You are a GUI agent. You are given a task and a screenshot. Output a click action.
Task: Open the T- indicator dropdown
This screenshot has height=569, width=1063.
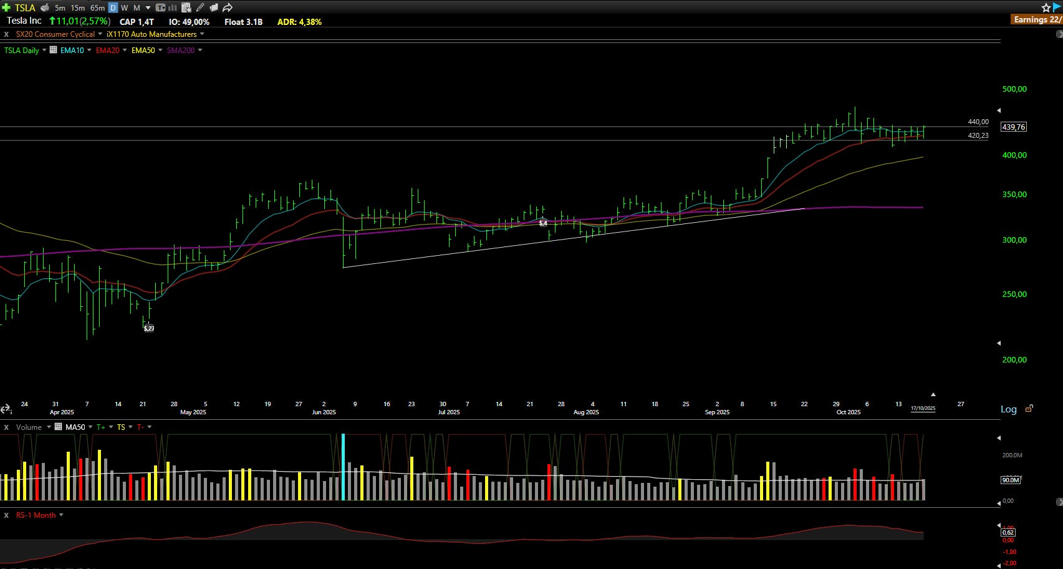(150, 427)
